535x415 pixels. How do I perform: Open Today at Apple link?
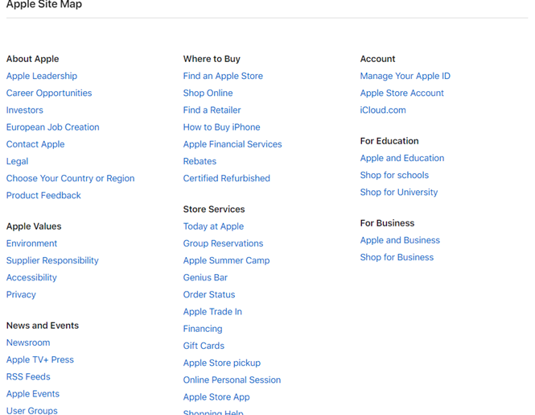pyautogui.click(x=213, y=226)
